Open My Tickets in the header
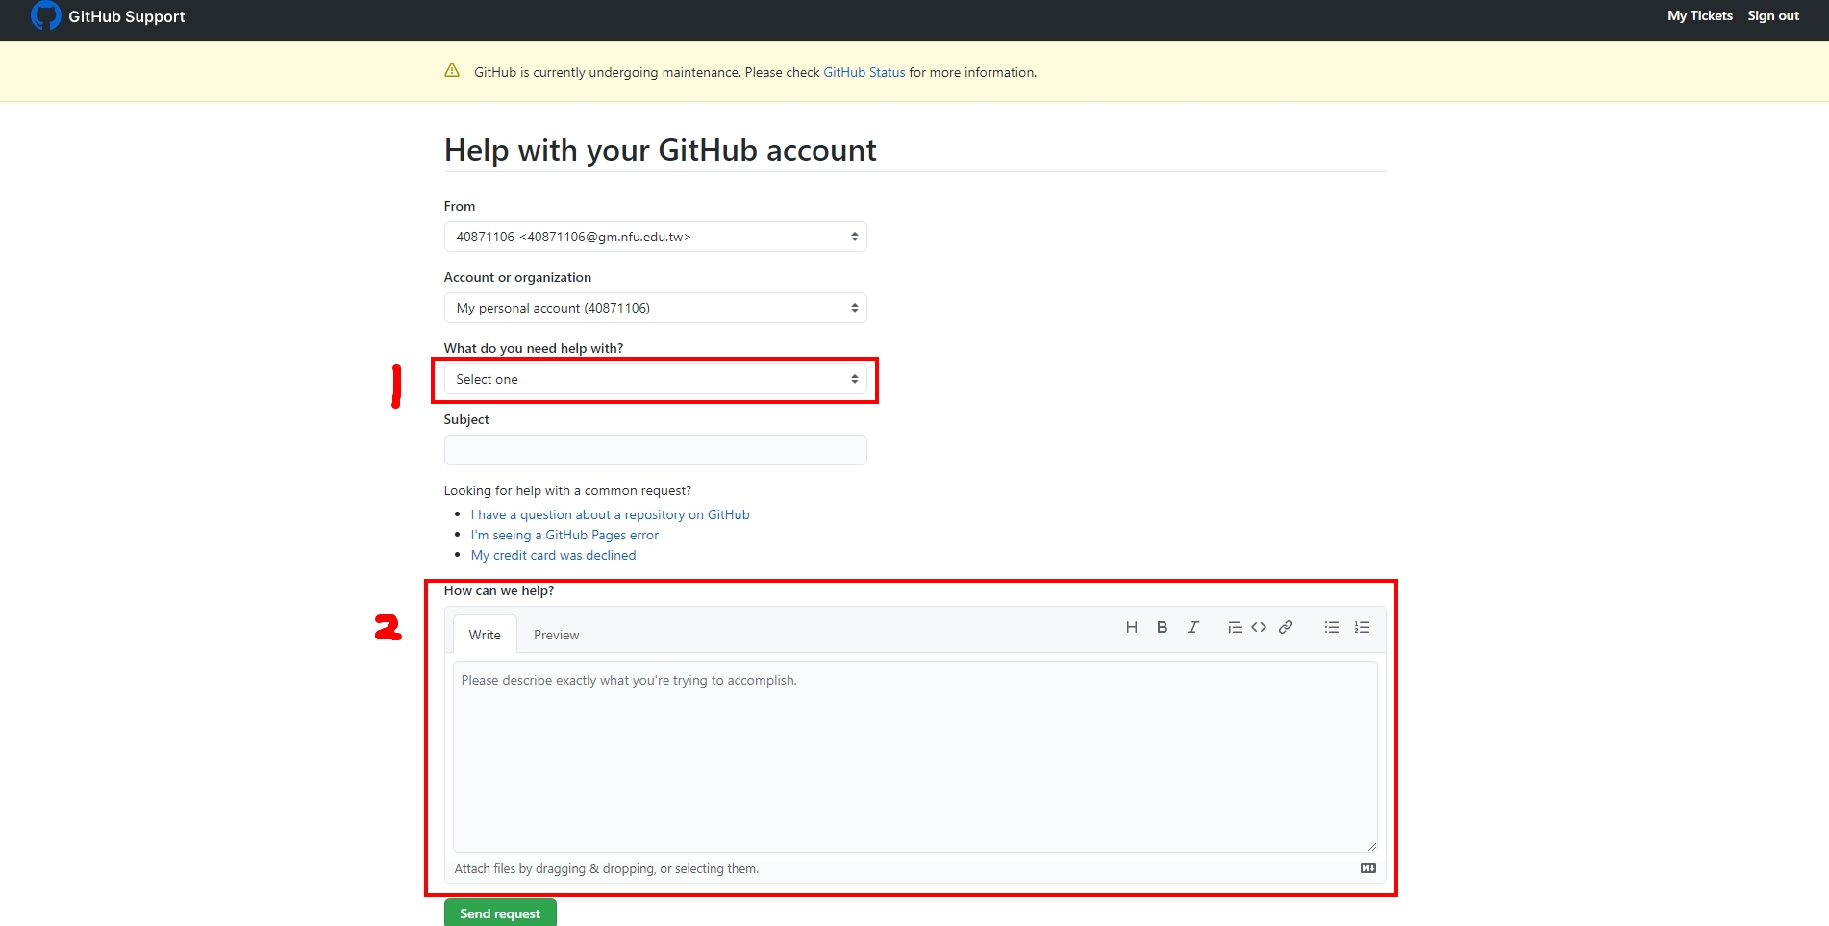The height and width of the screenshot is (926, 1829). click(1699, 15)
